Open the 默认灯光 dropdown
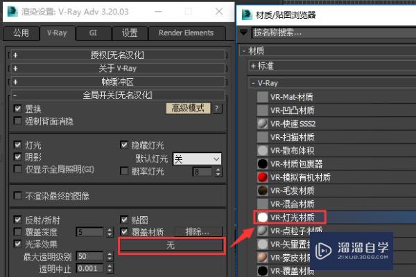Viewport: 416px width, 277px height. coord(197,159)
